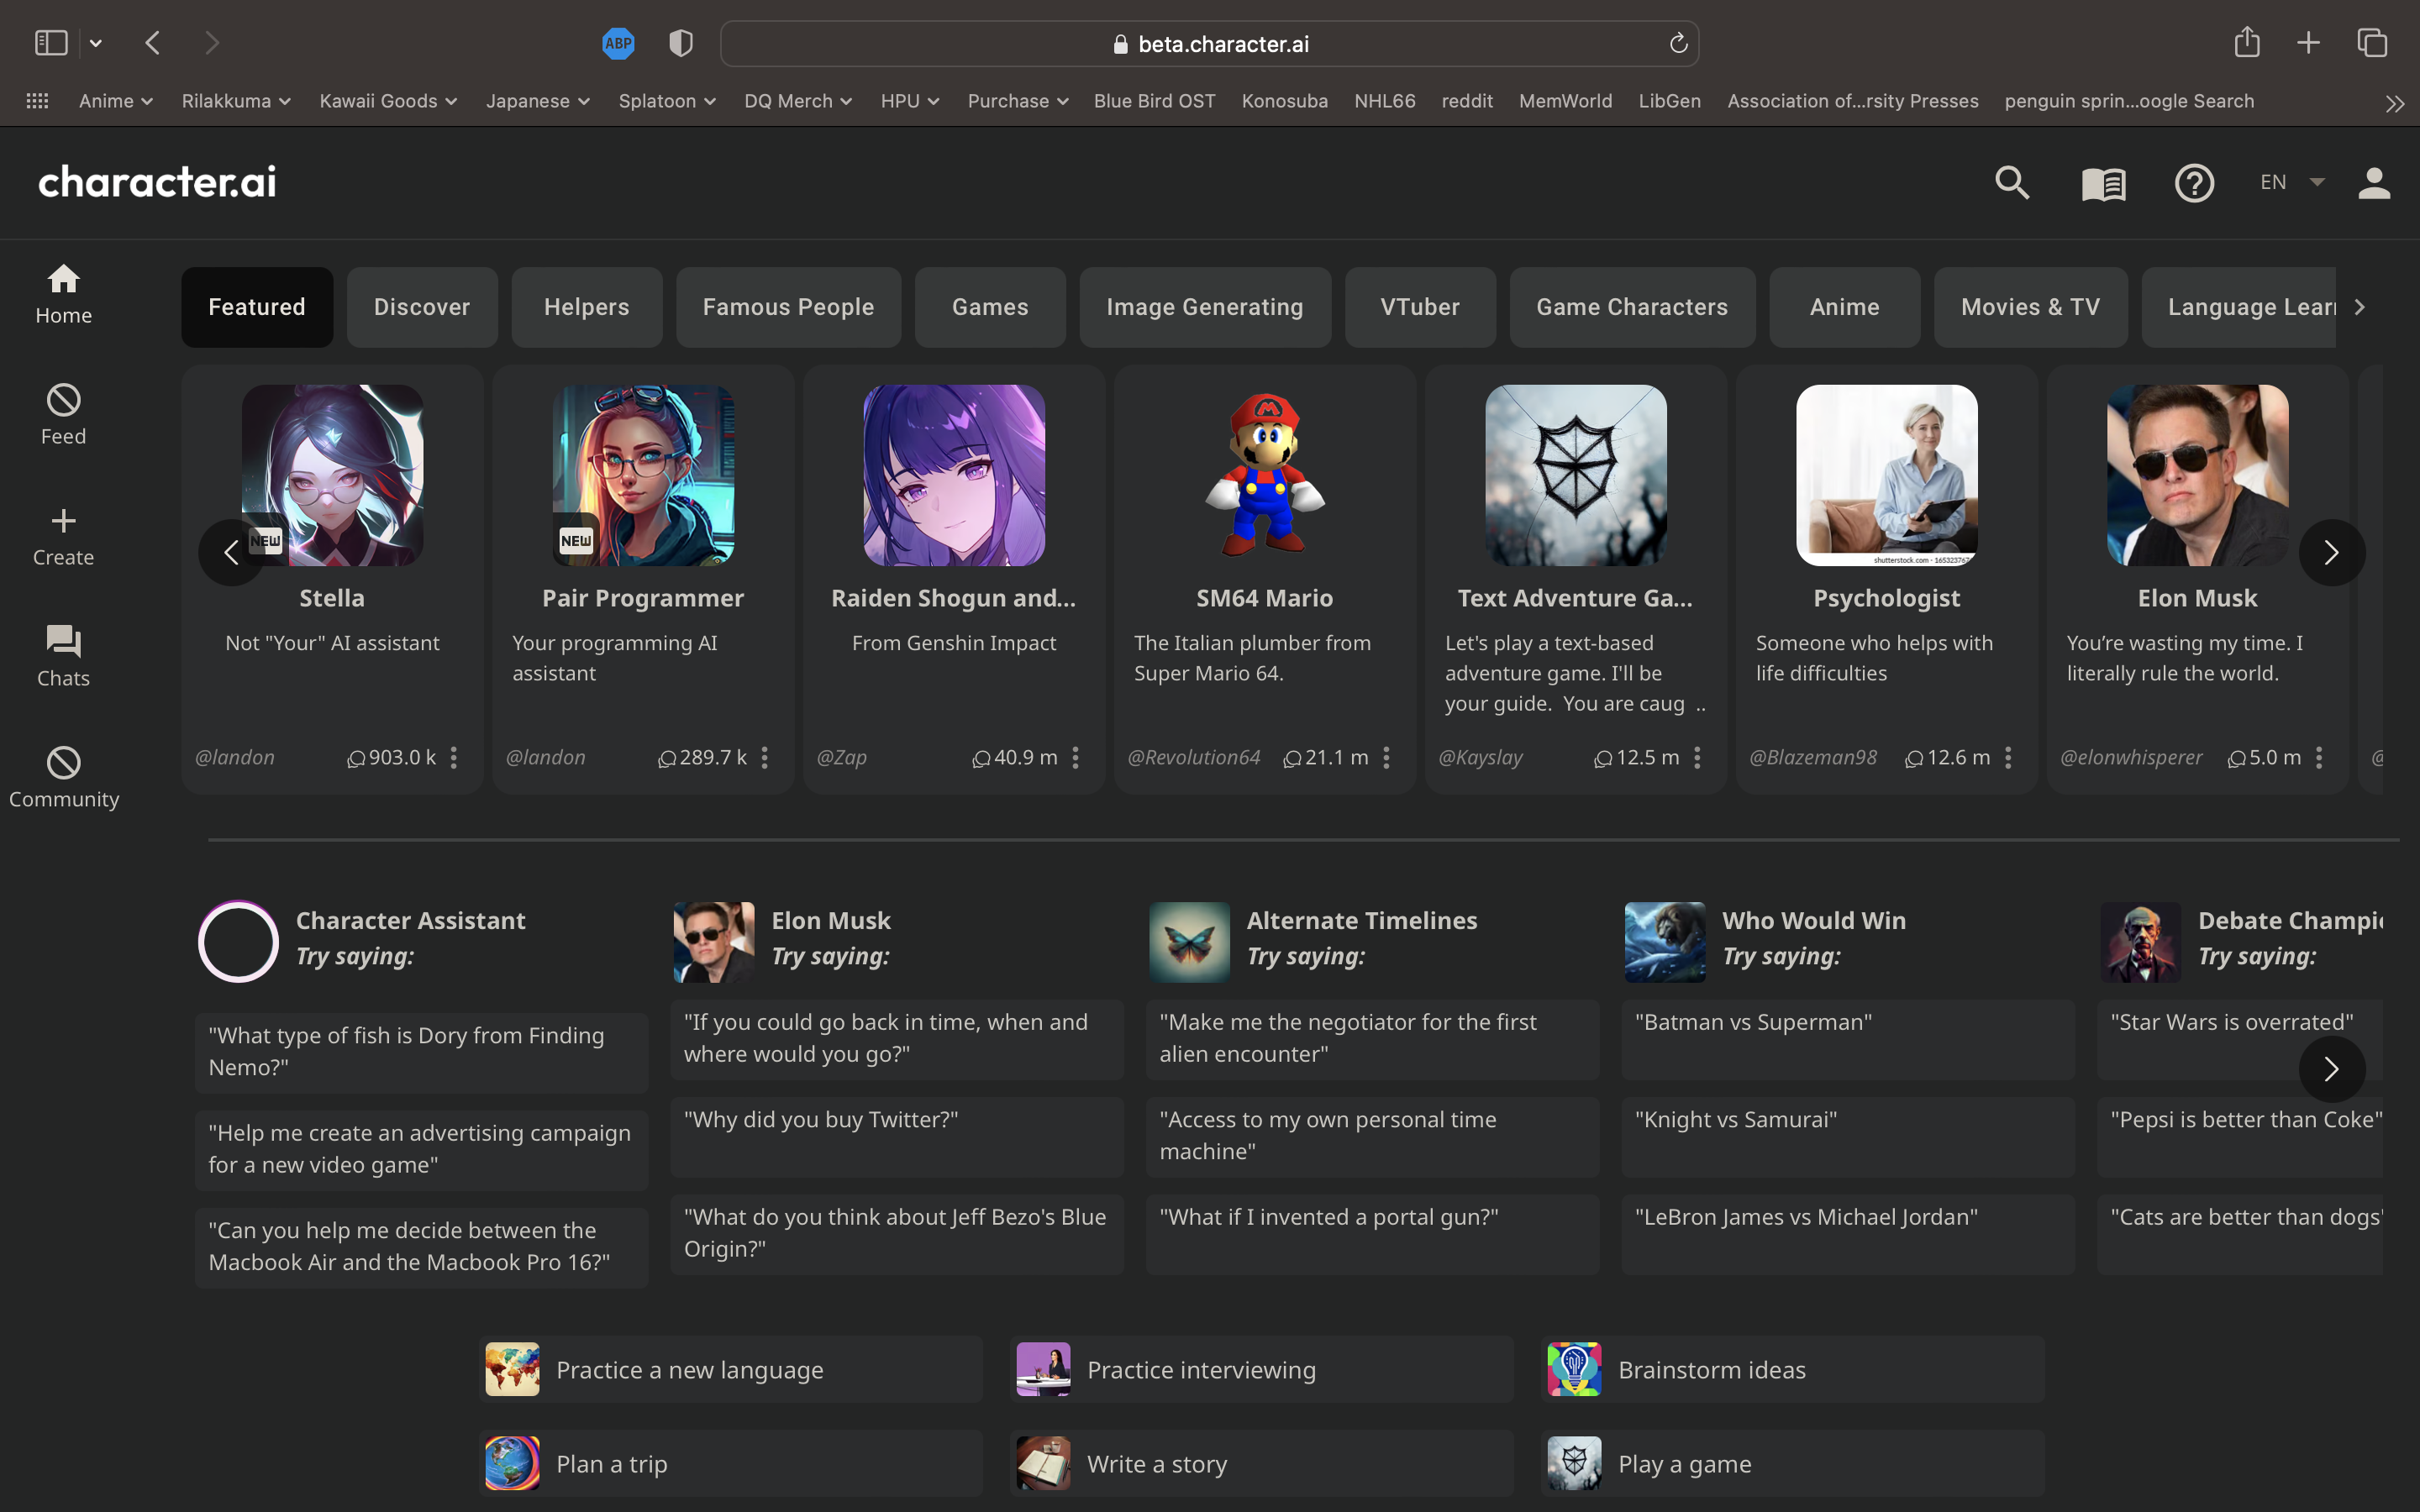This screenshot has height=1512, width=2420.
Task: Reload the page with refresh icon
Action: click(1678, 43)
